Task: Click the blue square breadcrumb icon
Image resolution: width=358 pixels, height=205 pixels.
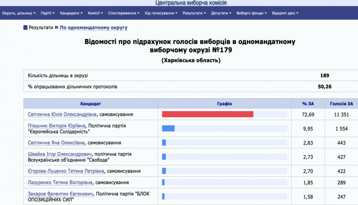Action: pos(25,28)
